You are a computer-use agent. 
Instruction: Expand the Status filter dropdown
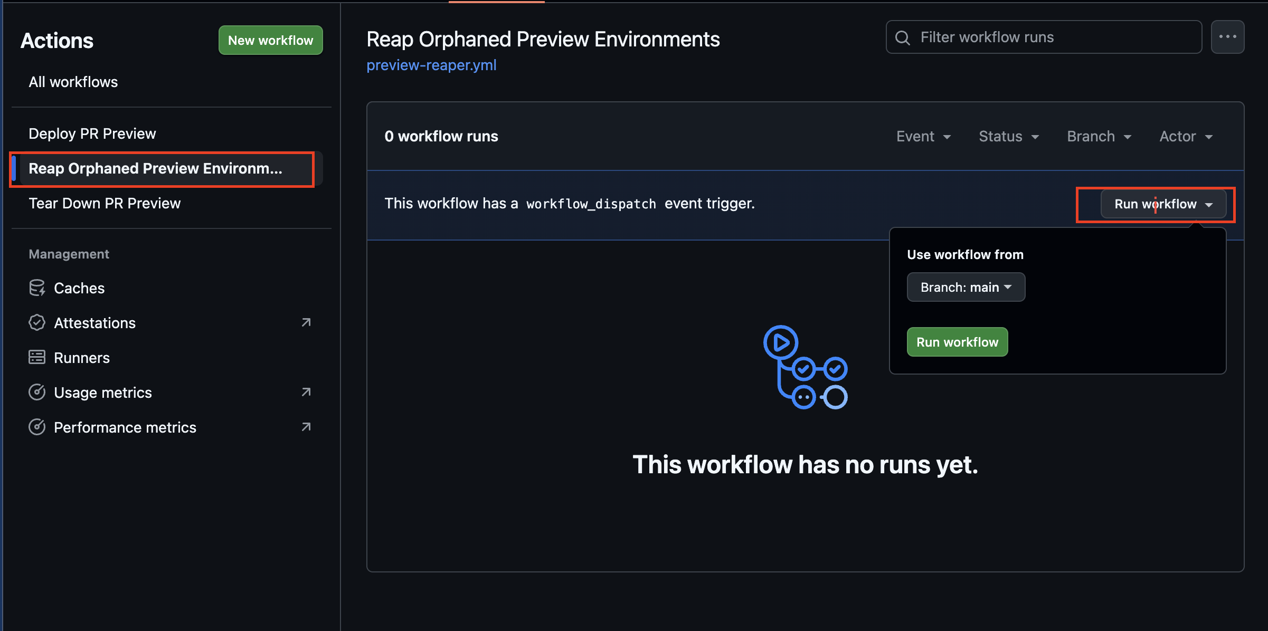(1009, 137)
